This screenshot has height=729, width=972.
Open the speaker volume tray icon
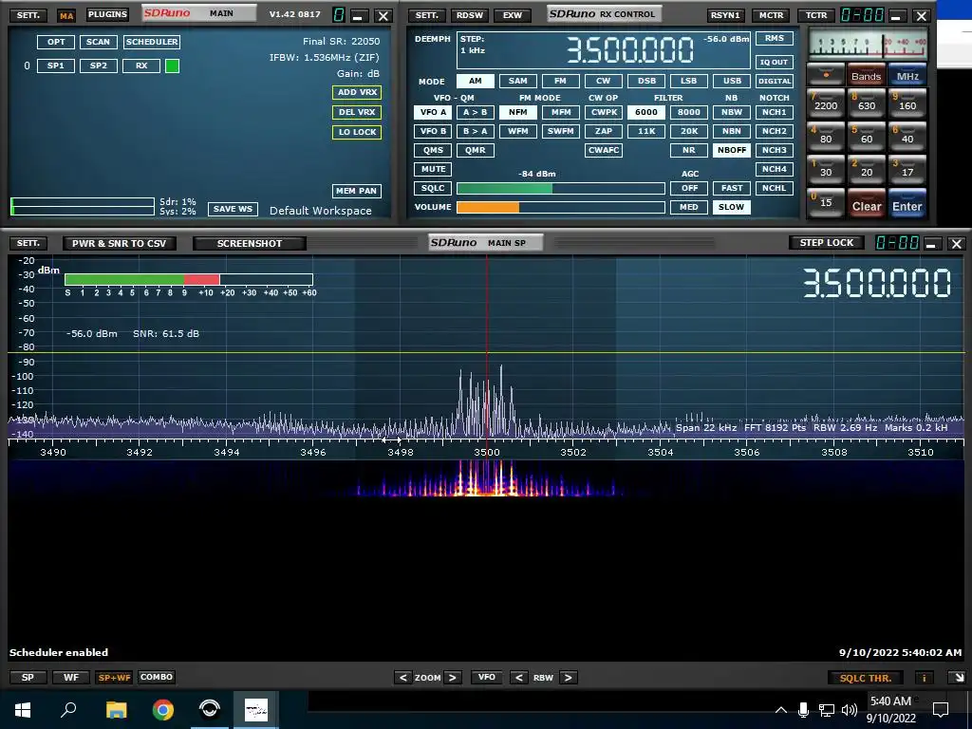(x=850, y=710)
